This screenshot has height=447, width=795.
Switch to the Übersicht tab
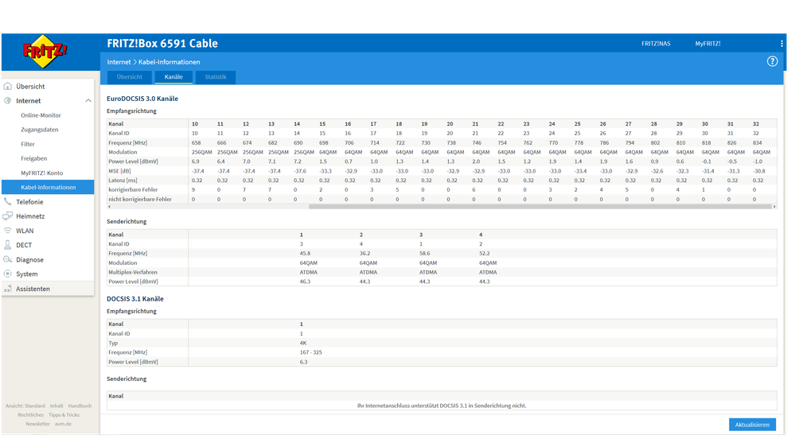129,77
